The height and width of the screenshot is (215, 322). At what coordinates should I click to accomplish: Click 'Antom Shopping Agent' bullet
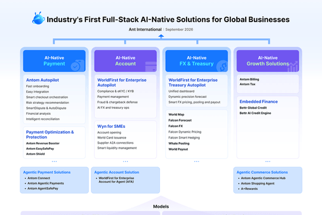pyautogui.click(x=258, y=183)
